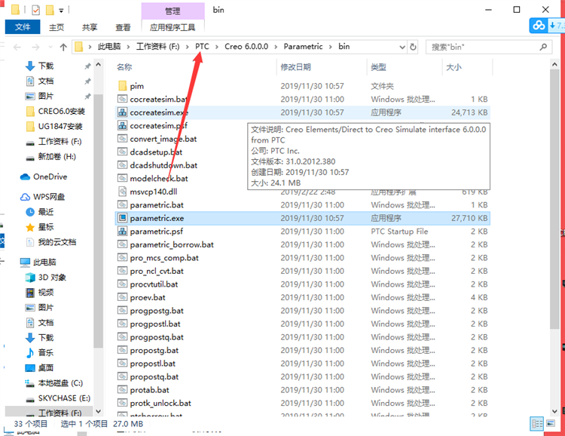Click new folder icon in title bar
The height and width of the screenshot is (436, 565).
pyautogui.click(x=50, y=10)
